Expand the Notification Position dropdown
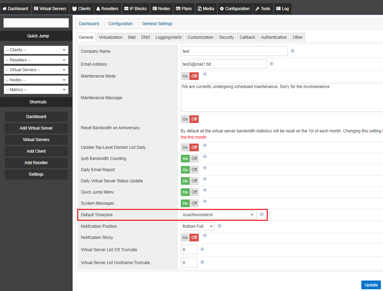This screenshot has height=291, width=383. coord(198,226)
